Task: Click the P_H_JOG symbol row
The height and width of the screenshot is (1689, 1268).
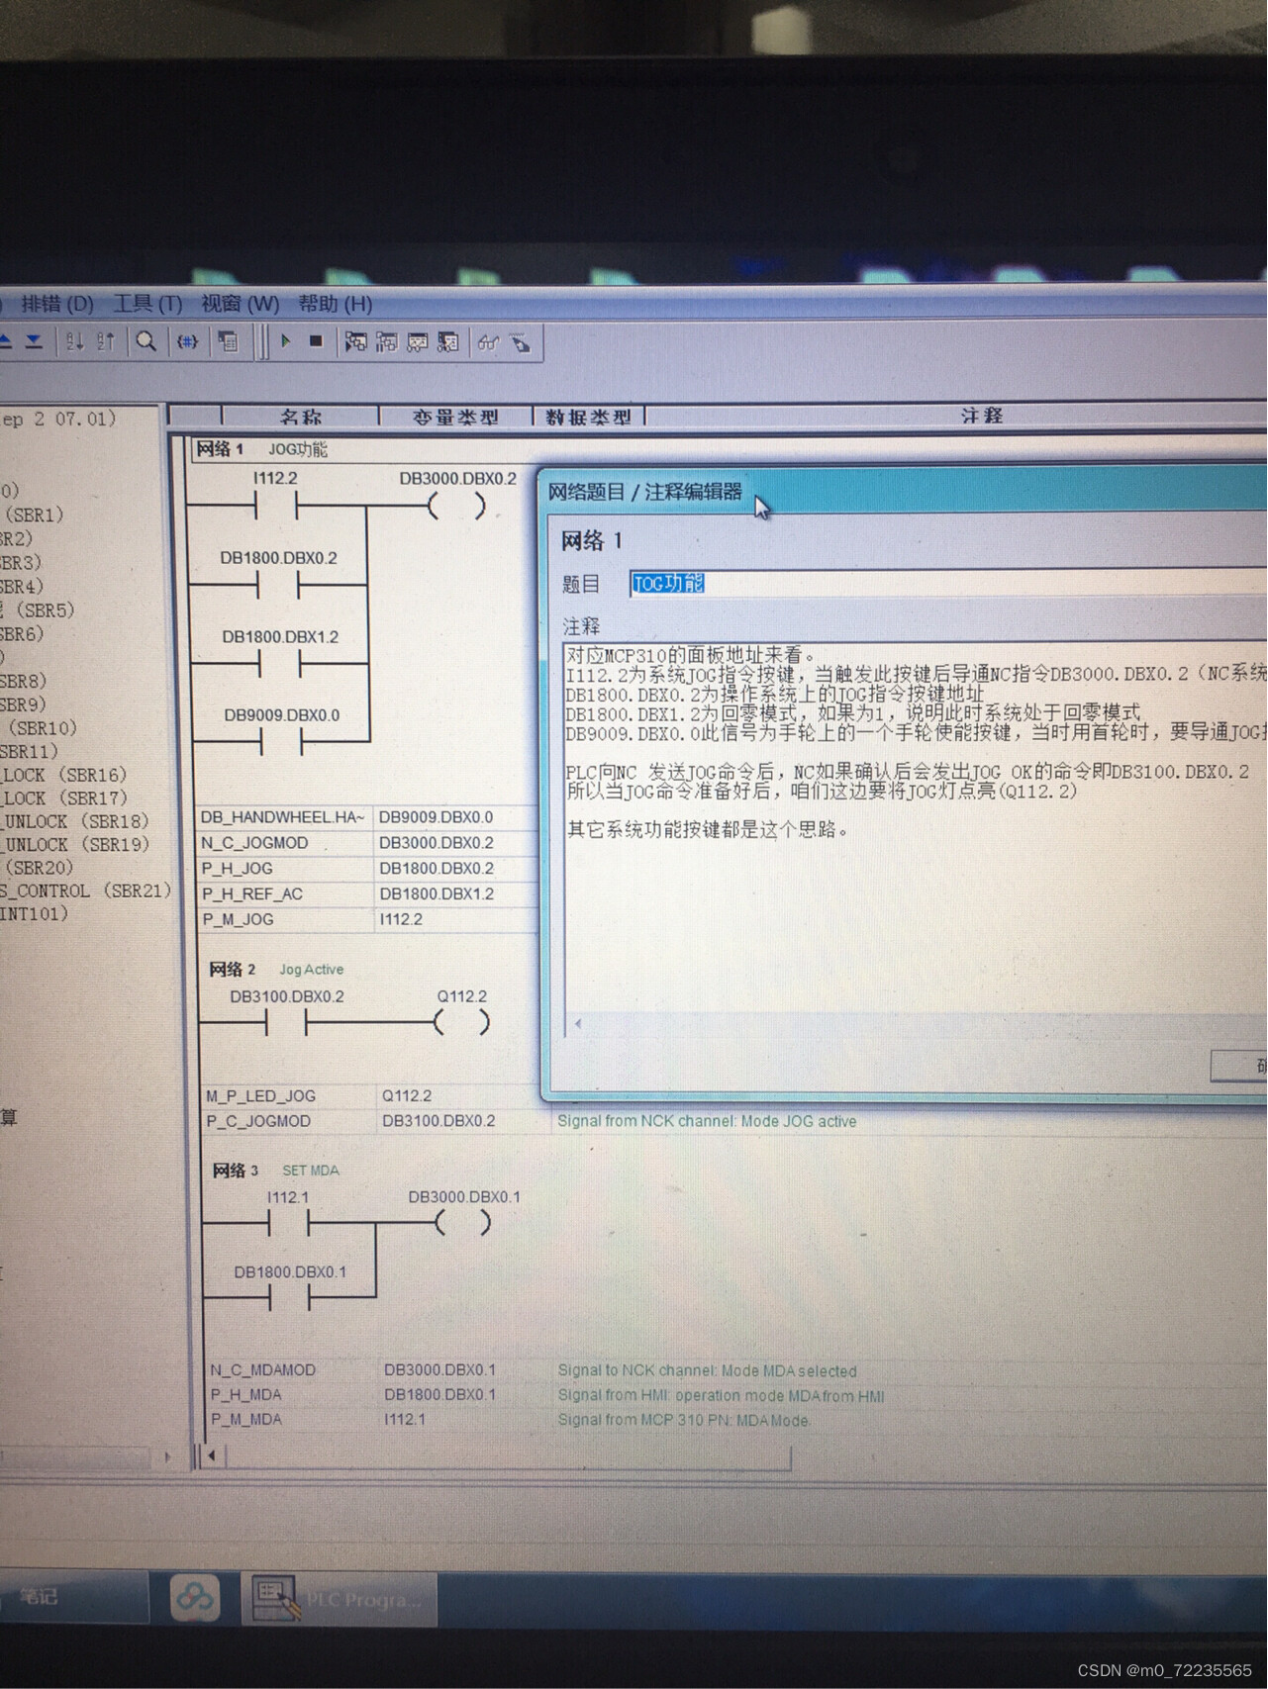Action: click(368, 869)
